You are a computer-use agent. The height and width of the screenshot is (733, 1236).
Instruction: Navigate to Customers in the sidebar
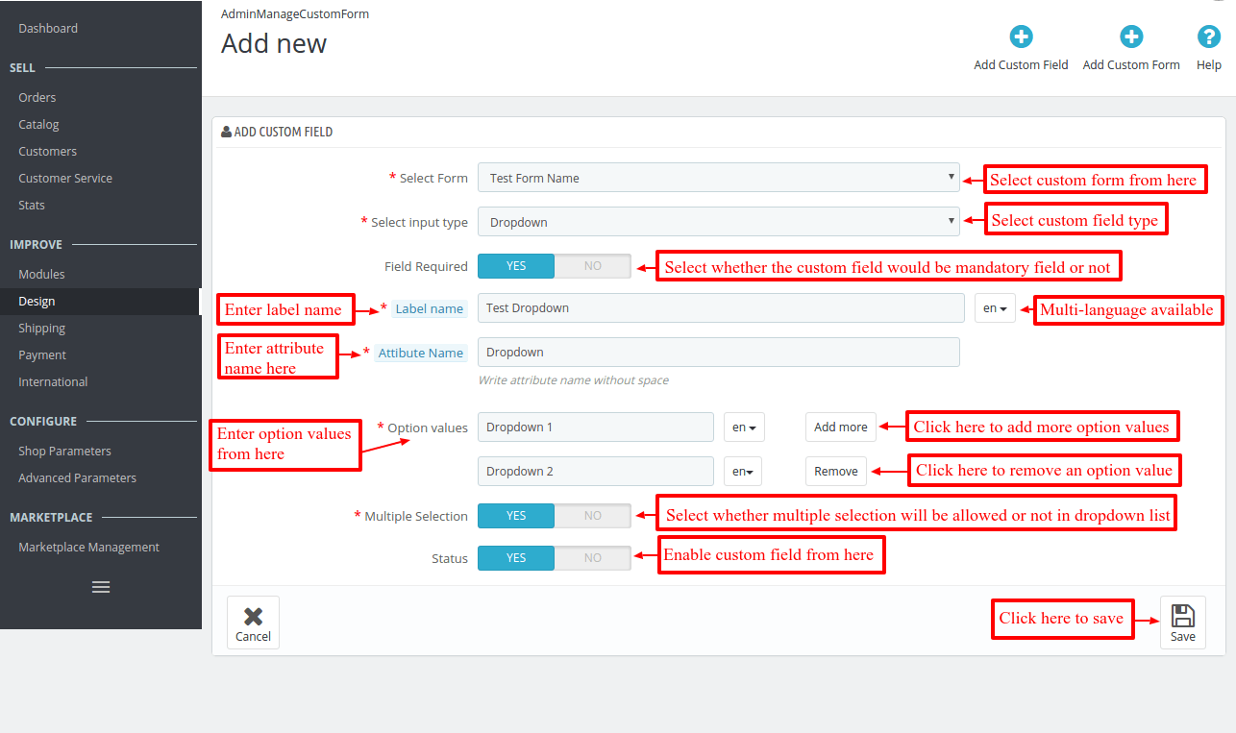click(x=47, y=151)
